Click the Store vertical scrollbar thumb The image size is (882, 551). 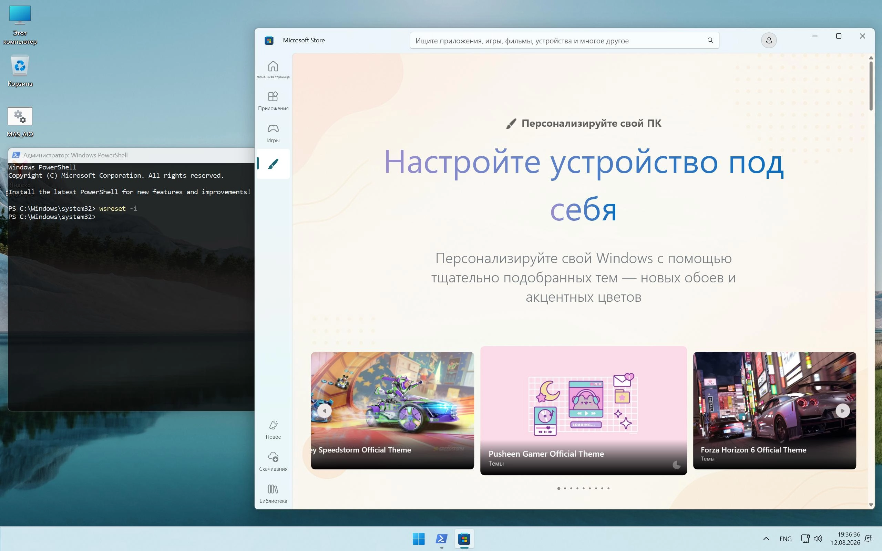point(871,86)
